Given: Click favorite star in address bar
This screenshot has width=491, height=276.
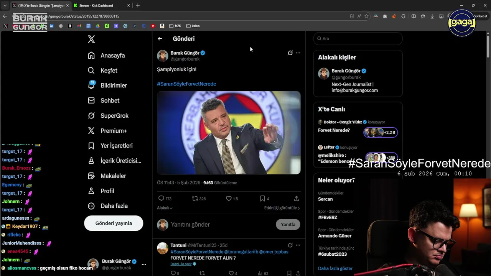Looking at the screenshot, I should (x=366, y=16).
